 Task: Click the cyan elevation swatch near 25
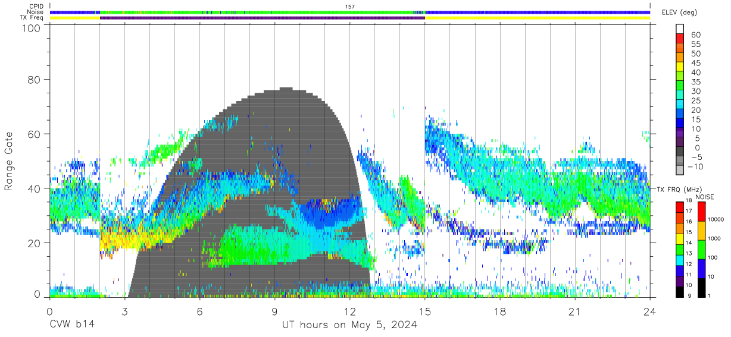click(x=680, y=104)
